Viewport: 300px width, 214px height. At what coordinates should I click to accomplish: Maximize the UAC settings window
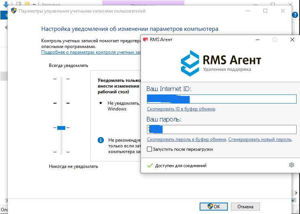tap(265, 11)
